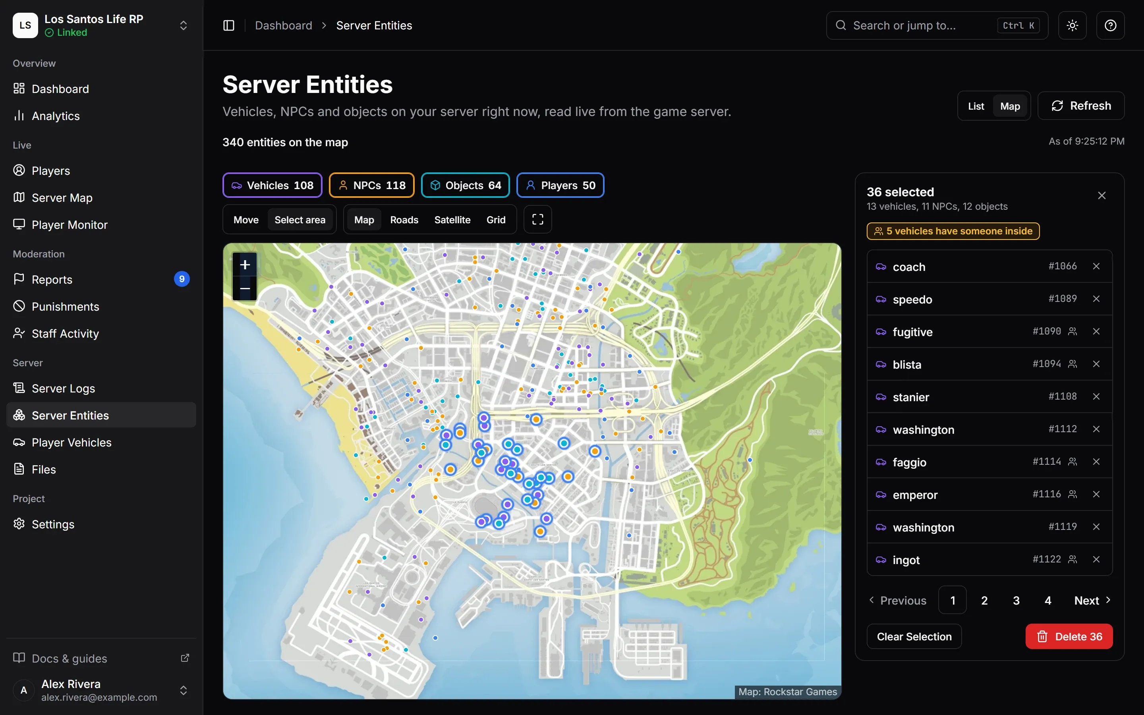Switch to Move mode
Viewport: 1144px width, 715px height.
(246, 220)
